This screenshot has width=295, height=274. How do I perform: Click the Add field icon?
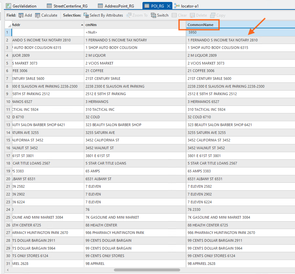click(21, 15)
